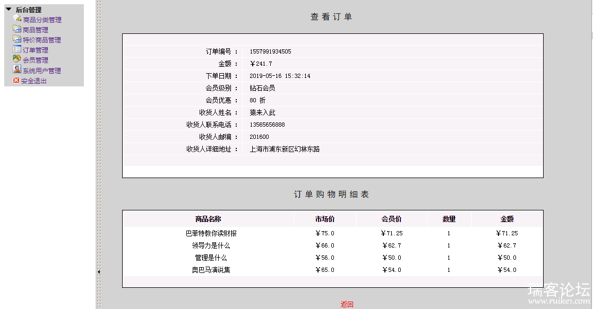Click 金额 column header in detail table
The width and height of the screenshot is (593, 309).
(507, 219)
